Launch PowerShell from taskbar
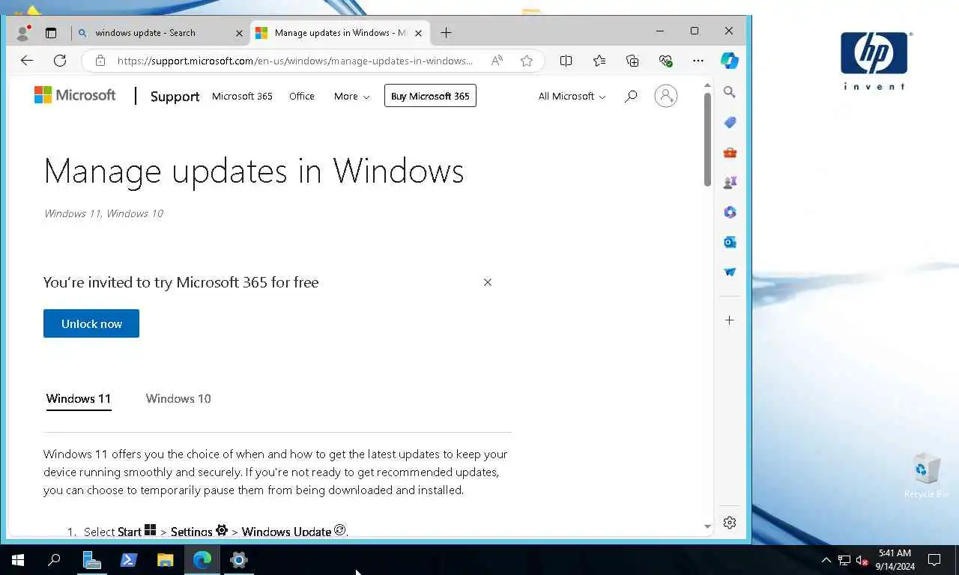 [128, 560]
